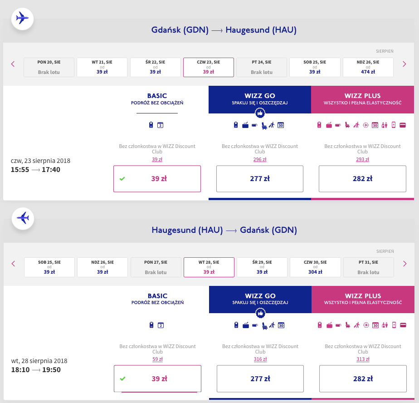The width and height of the screenshot is (419, 403).
Task: Click the return WIZZ PLUS mobile phone icon
Action: coord(394,325)
